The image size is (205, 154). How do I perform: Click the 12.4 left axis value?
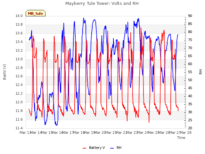tap(19, 85)
